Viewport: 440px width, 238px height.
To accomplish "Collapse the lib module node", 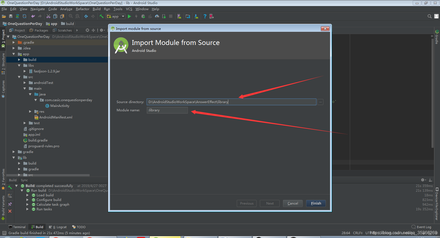I will (x=13, y=158).
